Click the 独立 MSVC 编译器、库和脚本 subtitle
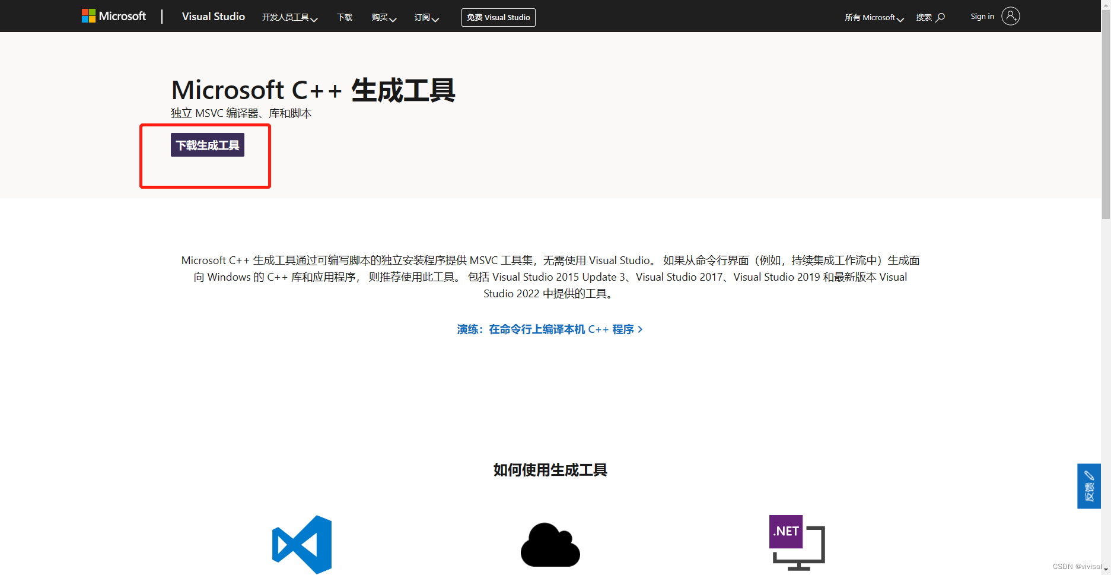Viewport: 1111px width, 575px height. 241,113
